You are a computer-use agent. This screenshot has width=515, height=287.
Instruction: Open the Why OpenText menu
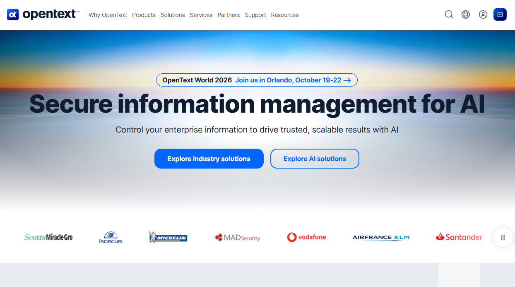click(108, 15)
